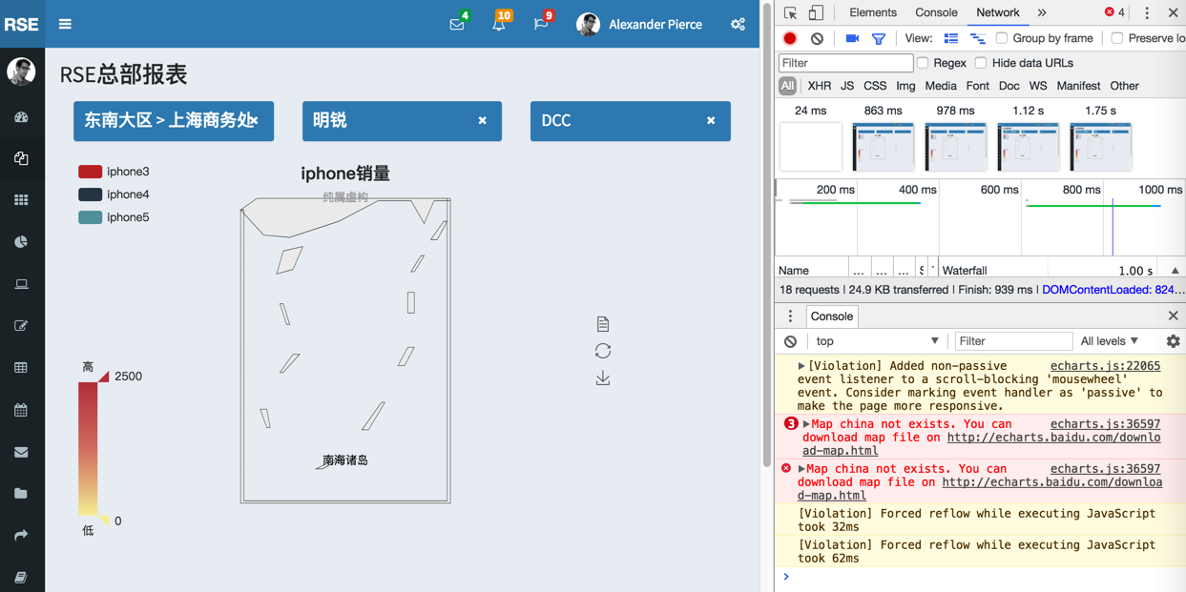Click the chart save-as-image download icon
1186x592 pixels.
[x=603, y=378]
